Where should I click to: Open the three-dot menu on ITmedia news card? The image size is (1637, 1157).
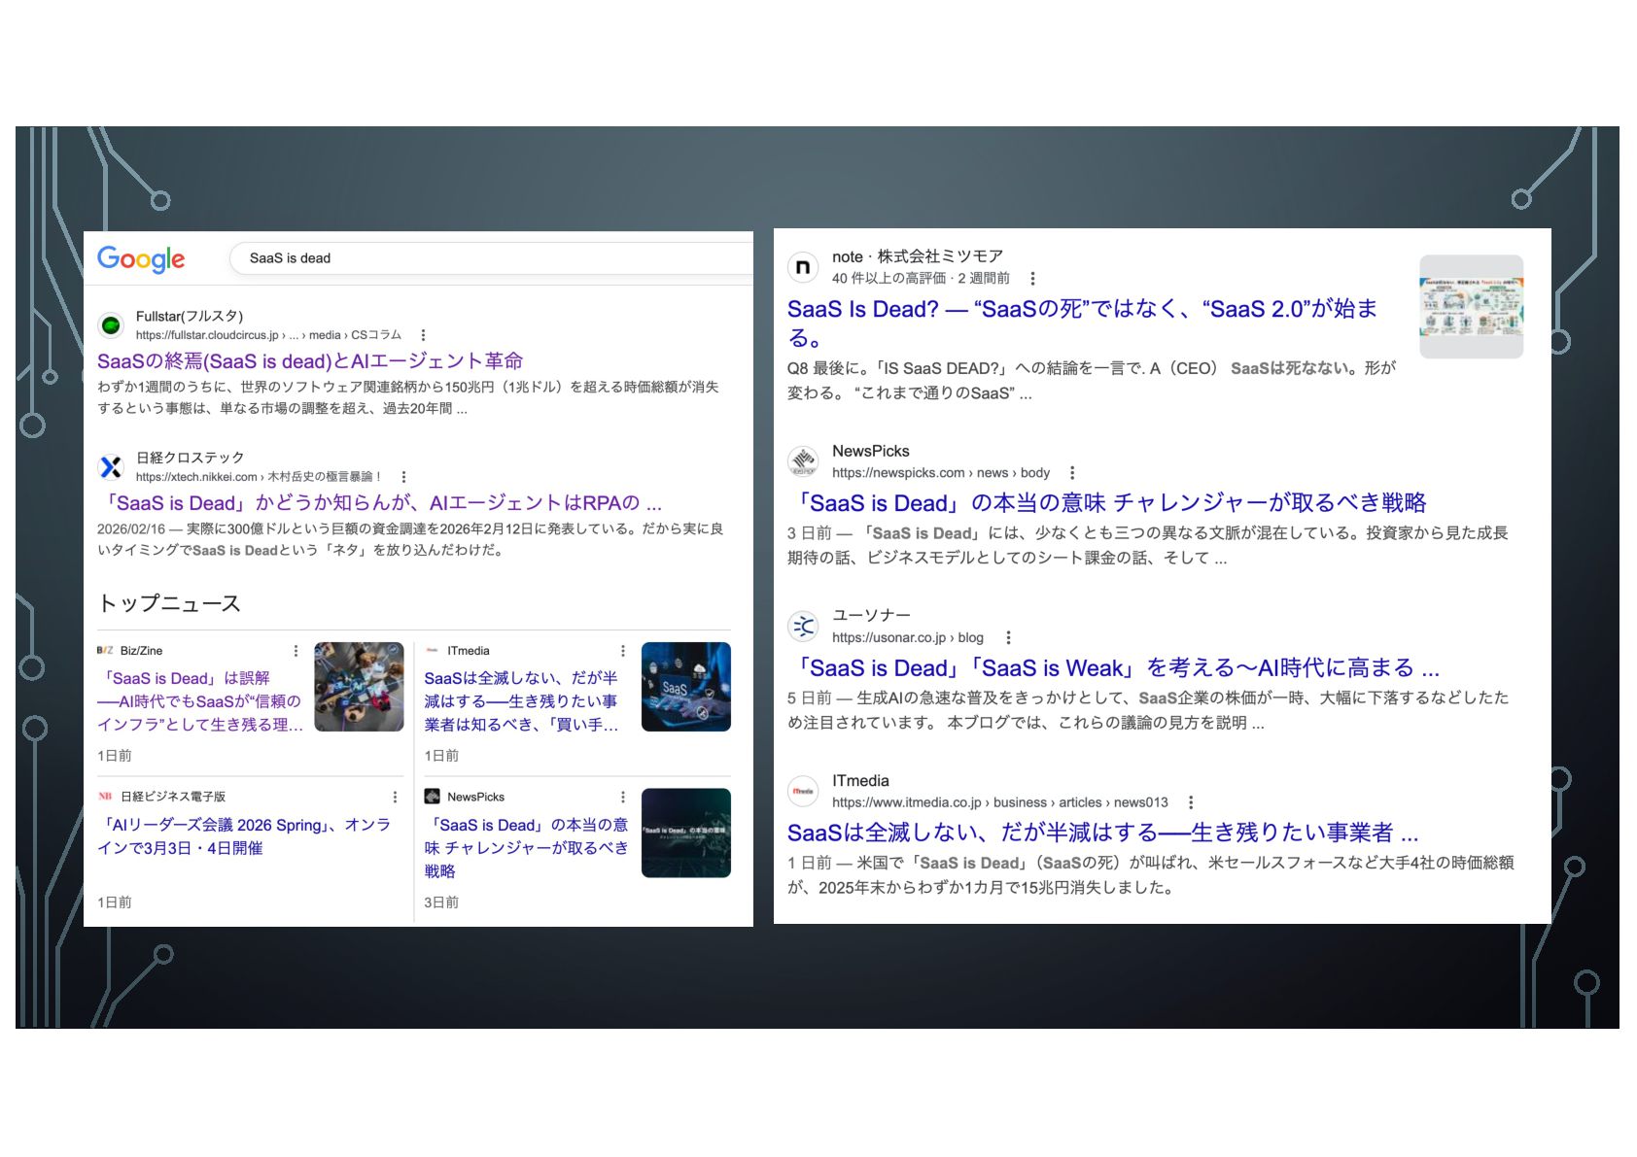(x=623, y=651)
